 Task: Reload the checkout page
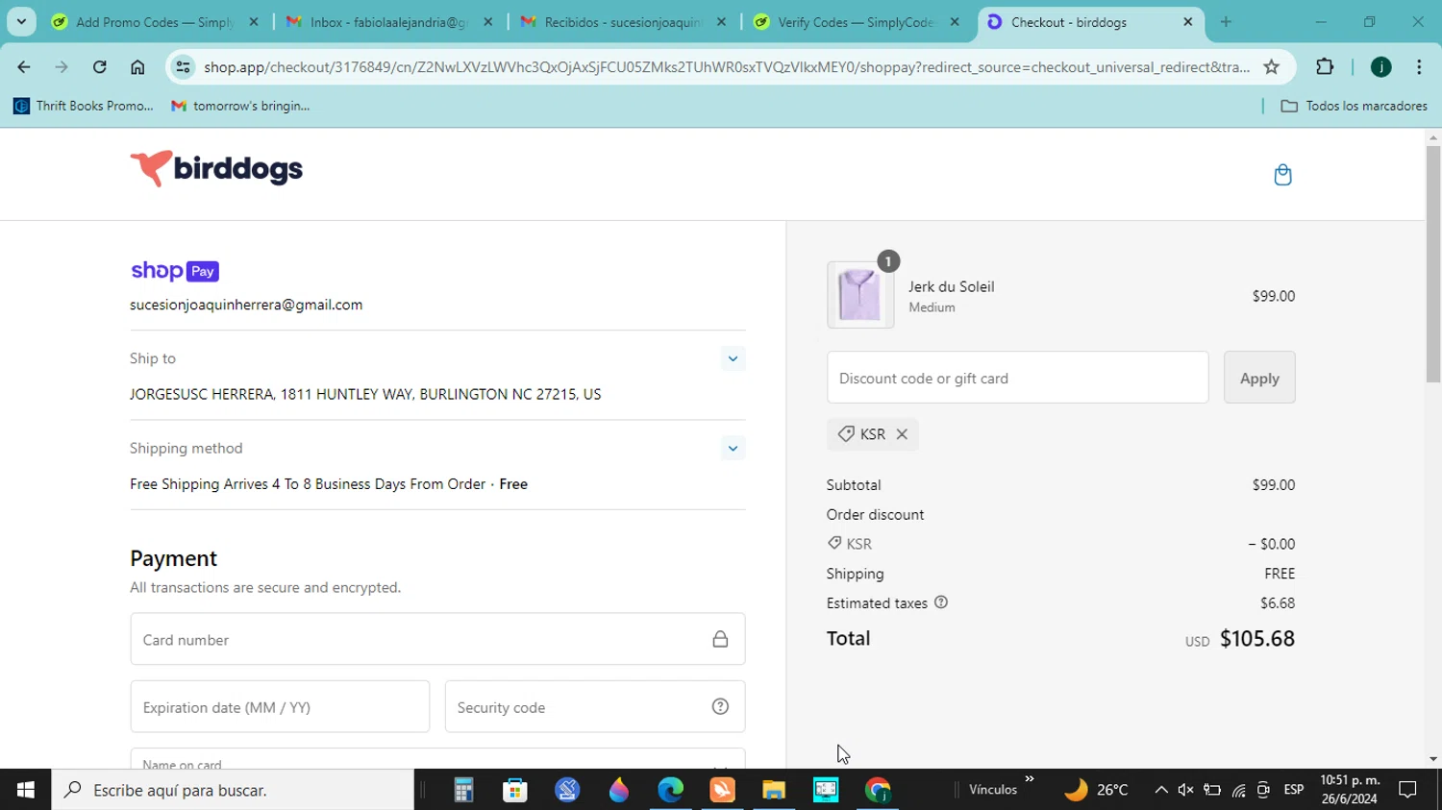pyautogui.click(x=99, y=66)
